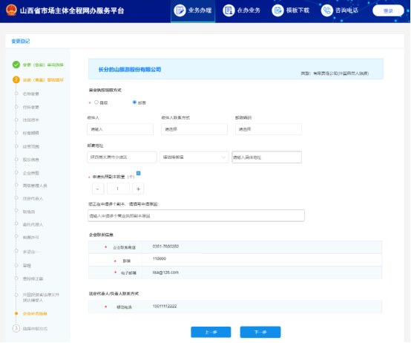Image resolution: width=411 pixels, height=343 pixels.
Task: Click the 上一步 button
Action: click(x=211, y=332)
